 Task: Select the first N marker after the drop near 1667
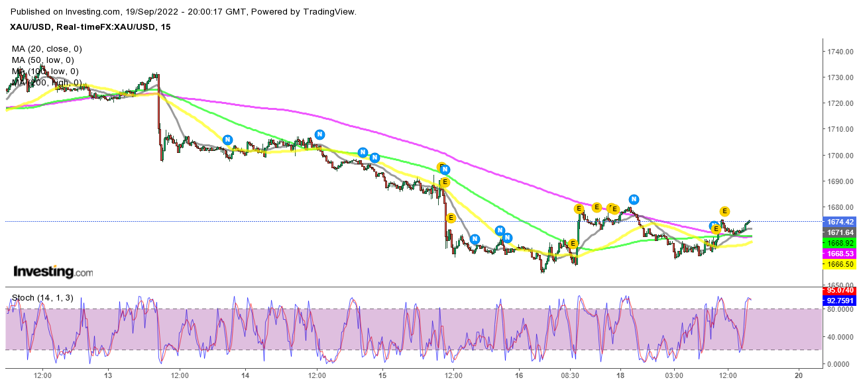[x=475, y=239]
